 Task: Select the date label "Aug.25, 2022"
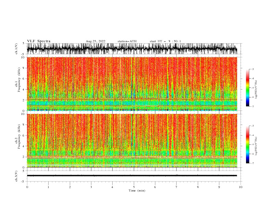(x=95, y=41)
